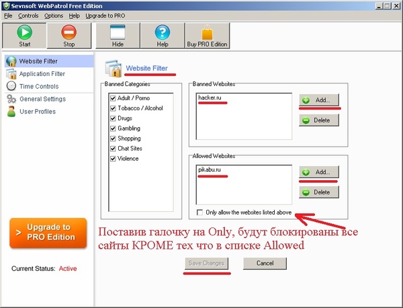Click the green Start toolbar icon

(x=25, y=31)
